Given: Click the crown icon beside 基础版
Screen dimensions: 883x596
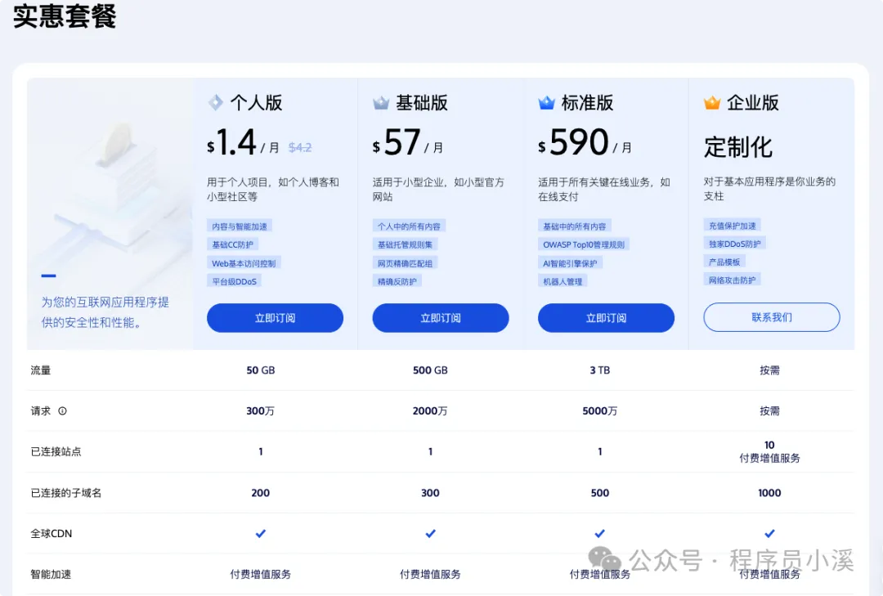Looking at the screenshot, I should tap(381, 101).
